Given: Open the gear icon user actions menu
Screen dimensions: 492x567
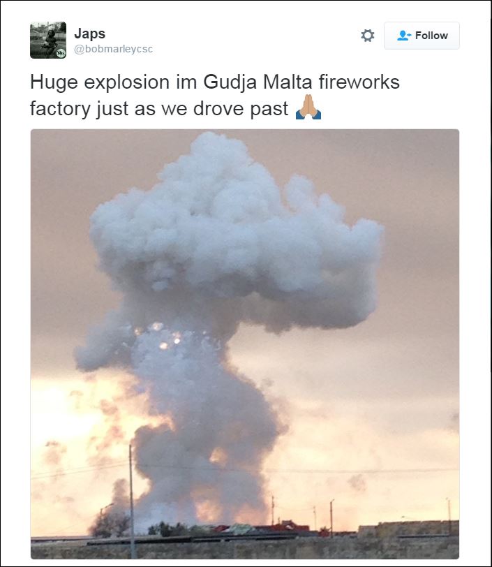Looking at the screenshot, I should coord(368,36).
